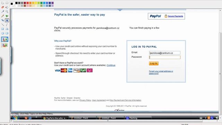
Task: Select the green Brush tool
Action: pyautogui.click(x=7, y=16)
